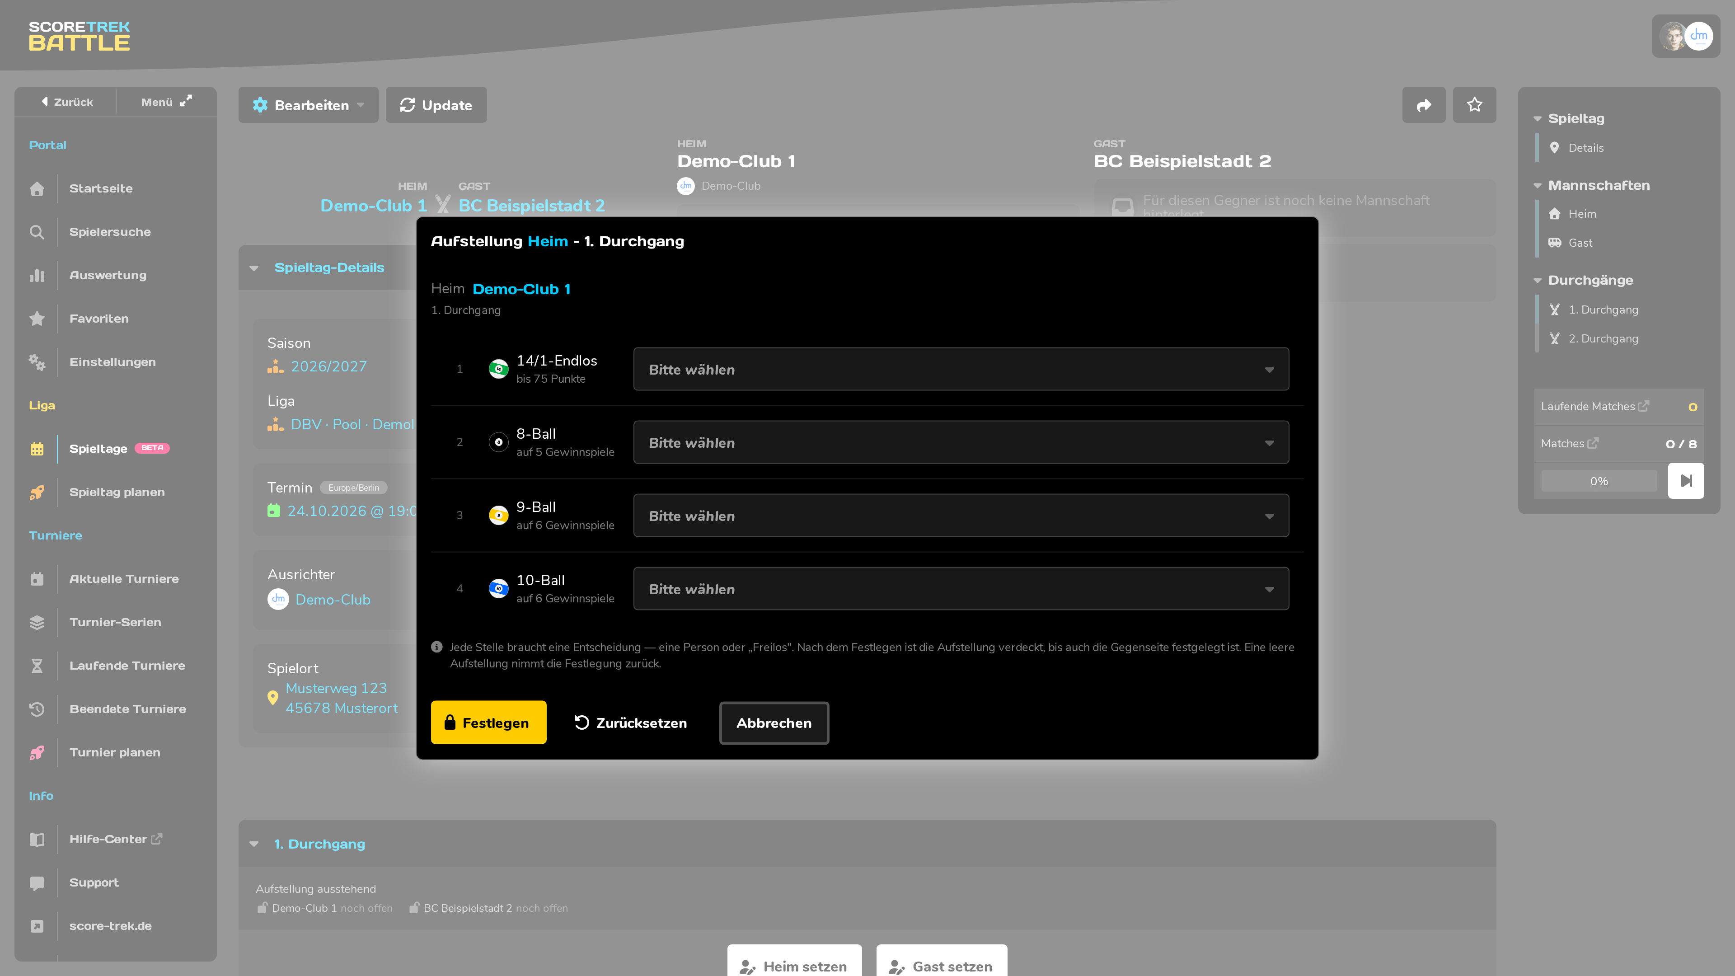Screen dimensions: 1735x976
Task: Go to Details in Spieltag panel
Action: 1585,148
